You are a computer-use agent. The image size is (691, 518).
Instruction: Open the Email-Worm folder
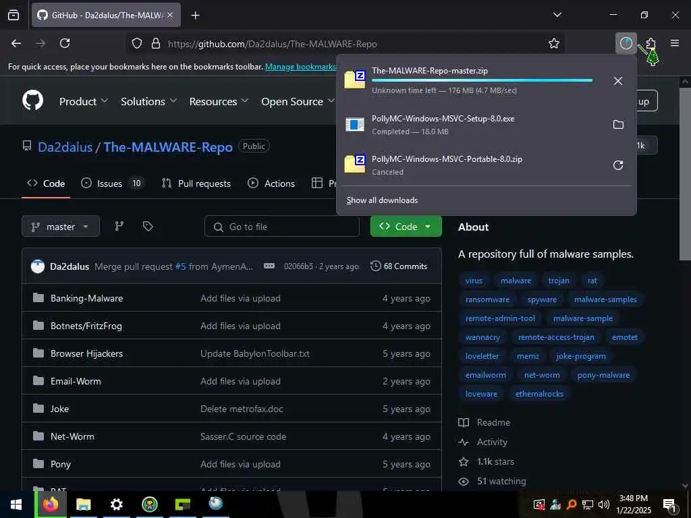(76, 382)
